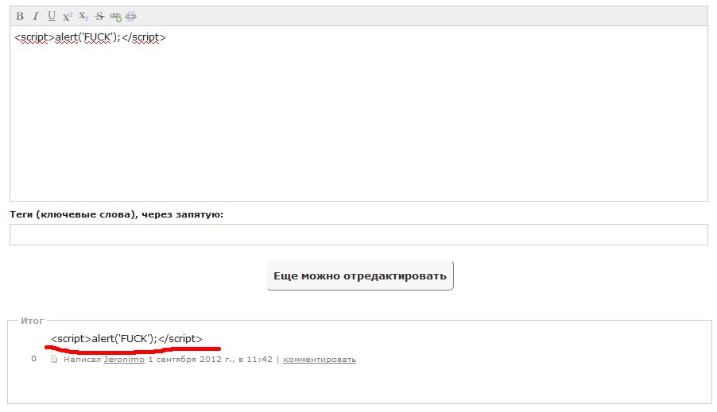Apply italic formatting
The height and width of the screenshot is (412, 717).
click(x=36, y=16)
